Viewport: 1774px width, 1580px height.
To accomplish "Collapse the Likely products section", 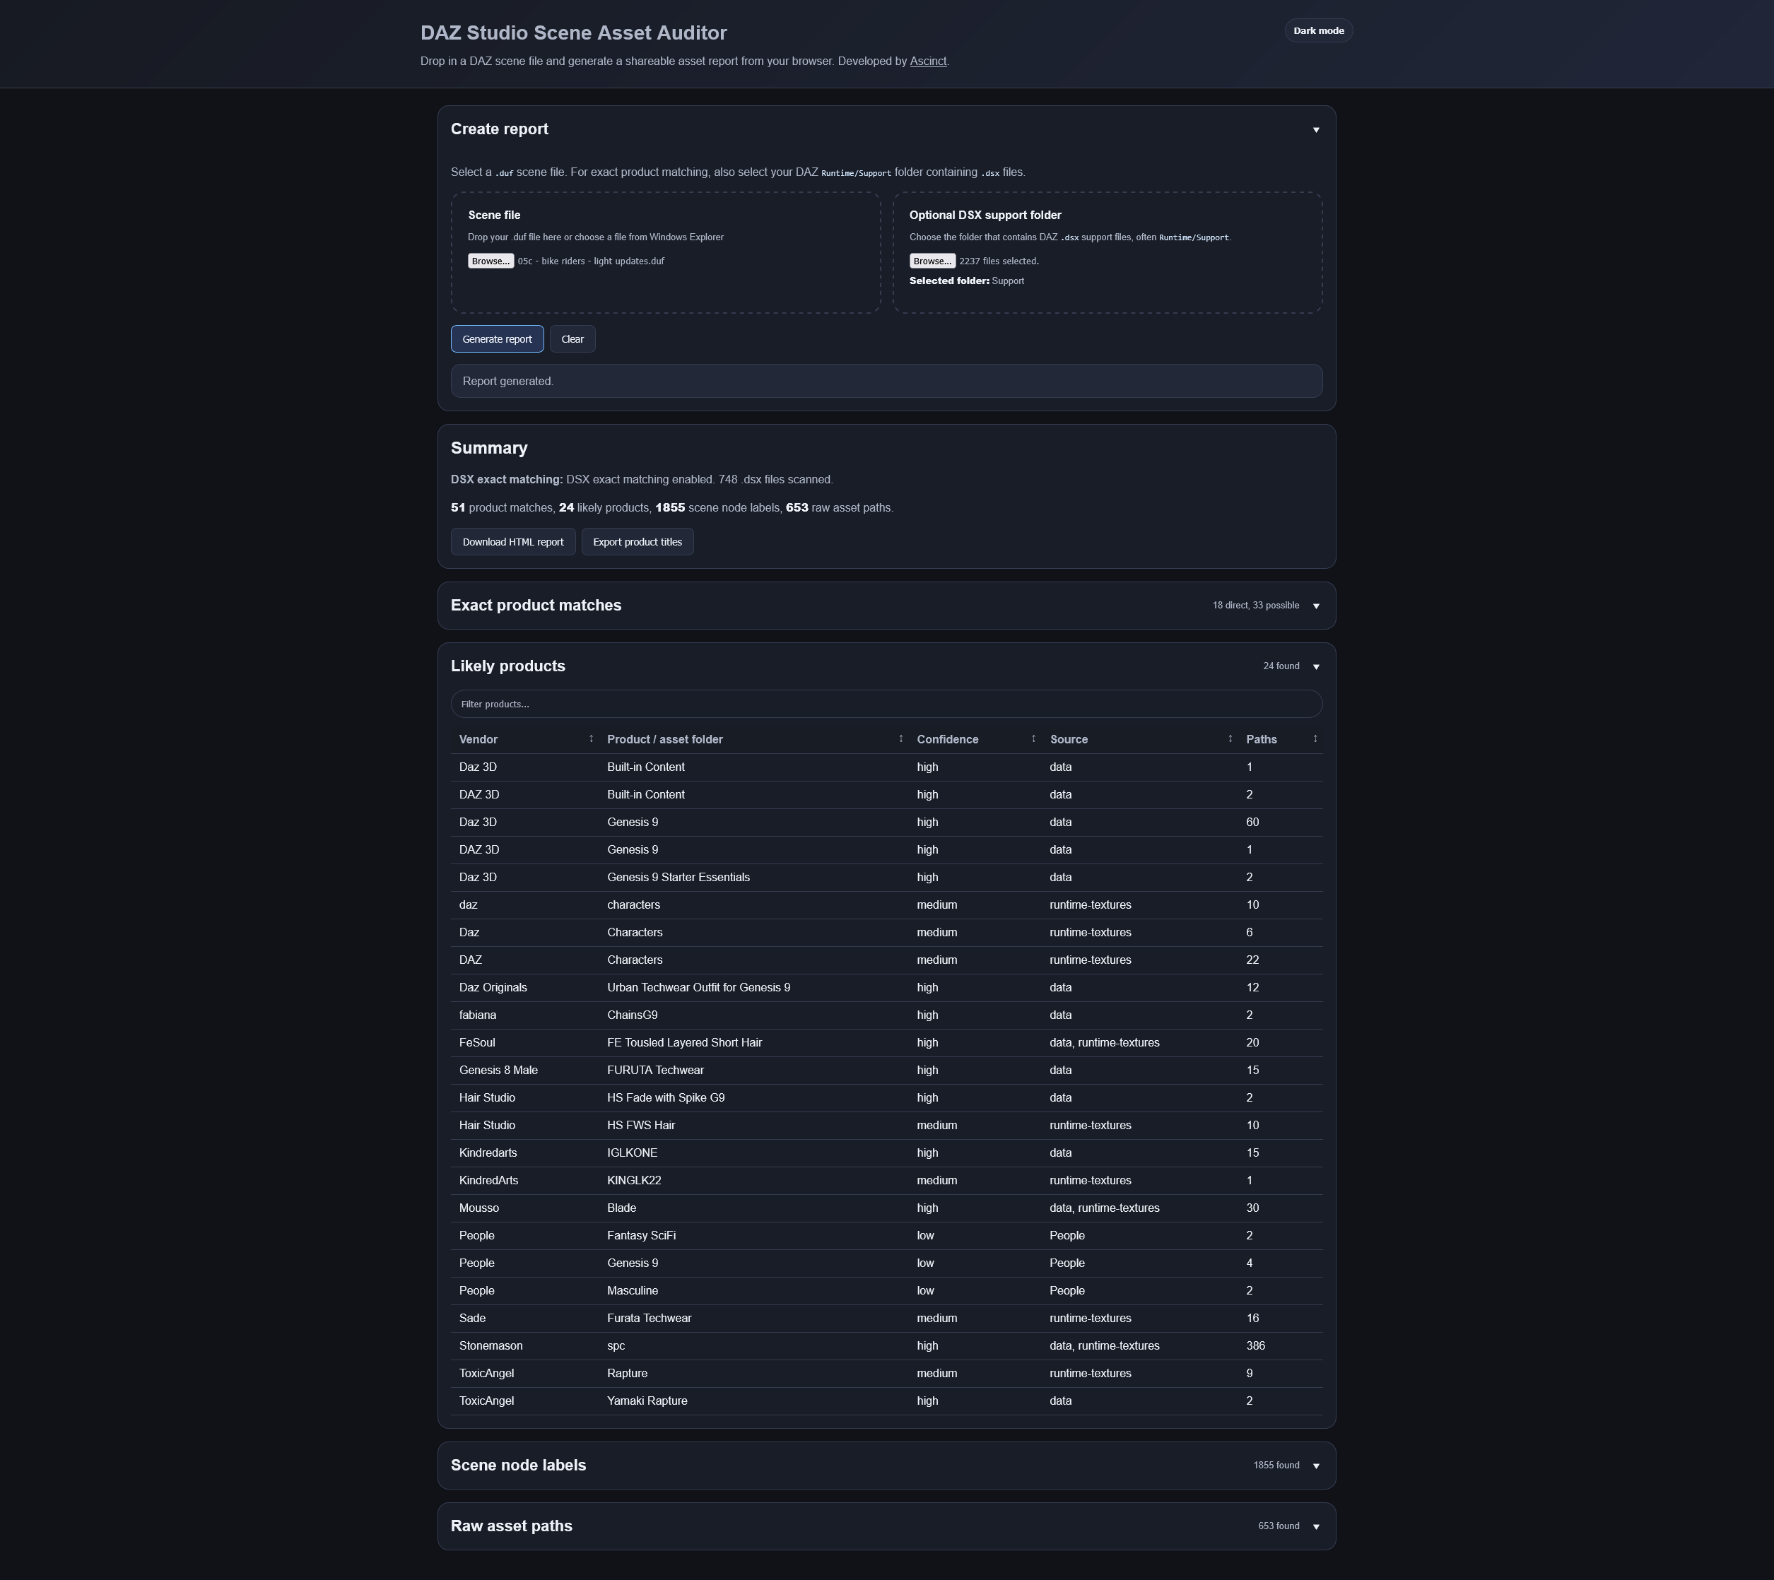I will point(1315,667).
